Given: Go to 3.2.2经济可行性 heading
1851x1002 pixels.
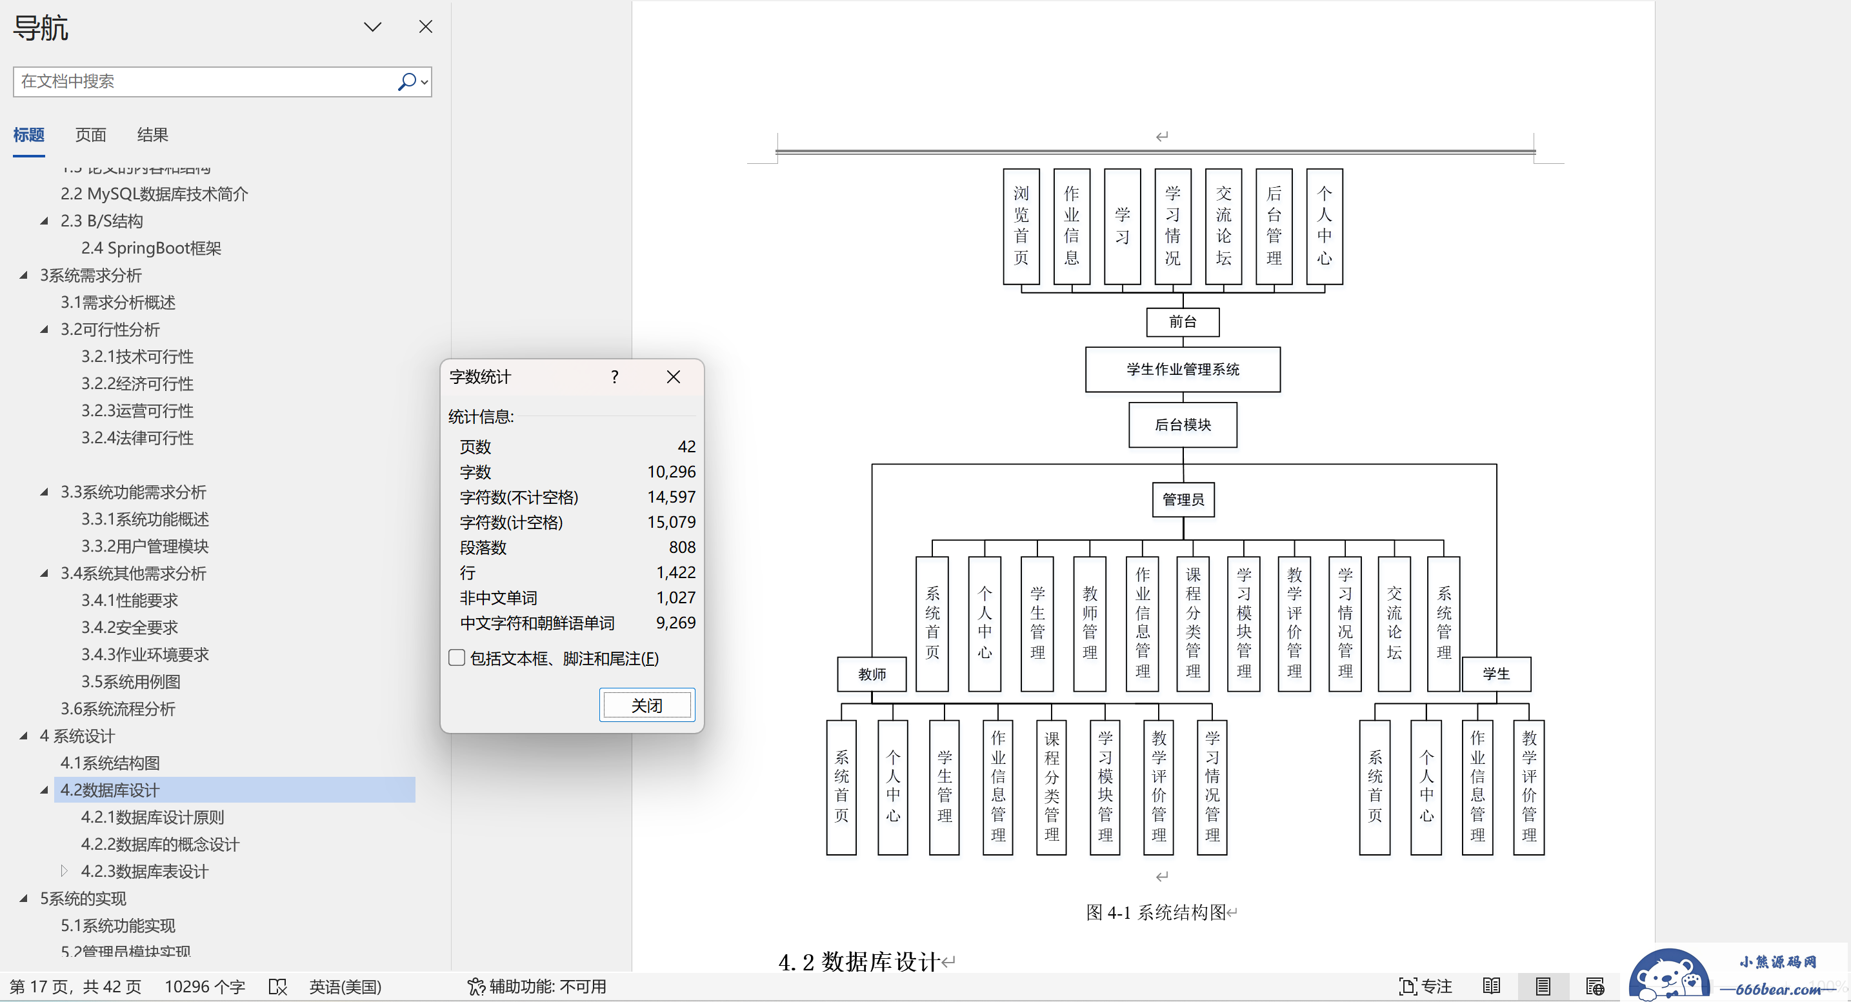Looking at the screenshot, I should click(137, 384).
